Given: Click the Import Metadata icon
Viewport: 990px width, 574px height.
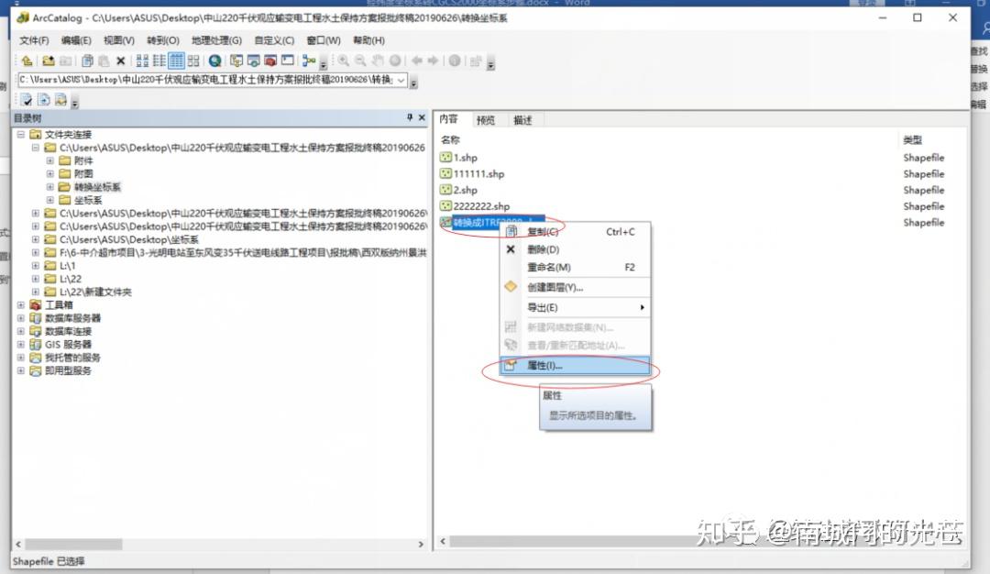Looking at the screenshot, I should [60, 100].
